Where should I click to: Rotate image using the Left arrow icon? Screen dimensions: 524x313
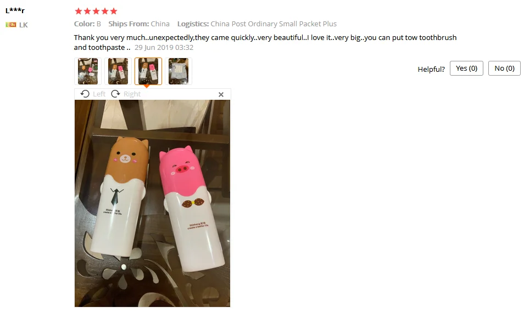85,94
